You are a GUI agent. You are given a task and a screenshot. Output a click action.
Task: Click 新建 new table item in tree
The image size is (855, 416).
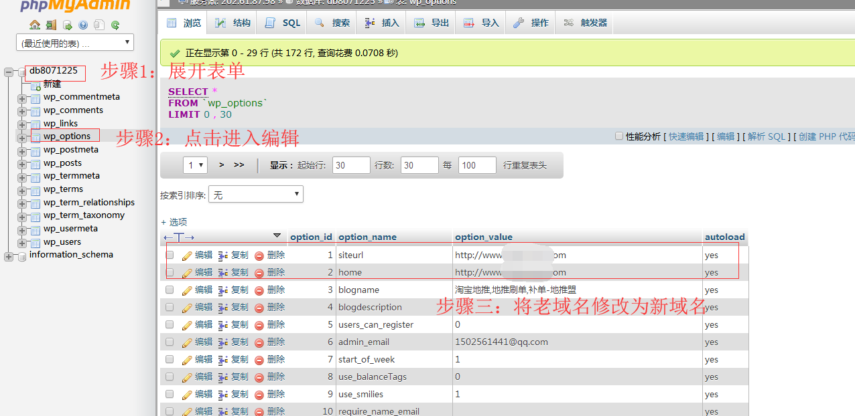[x=52, y=84]
